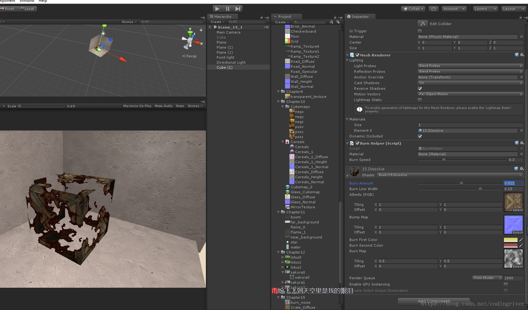Click the scene orientation gizmo
The width and height of the screenshot is (528, 310).
click(190, 40)
